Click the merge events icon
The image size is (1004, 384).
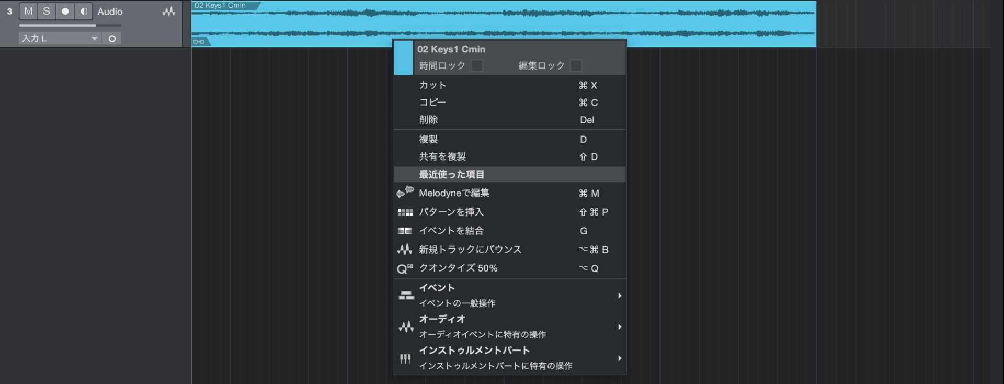(x=405, y=231)
